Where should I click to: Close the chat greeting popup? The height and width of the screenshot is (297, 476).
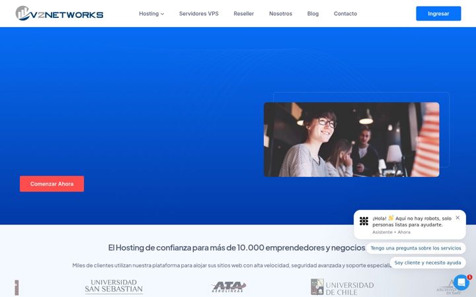tap(457, 218)
